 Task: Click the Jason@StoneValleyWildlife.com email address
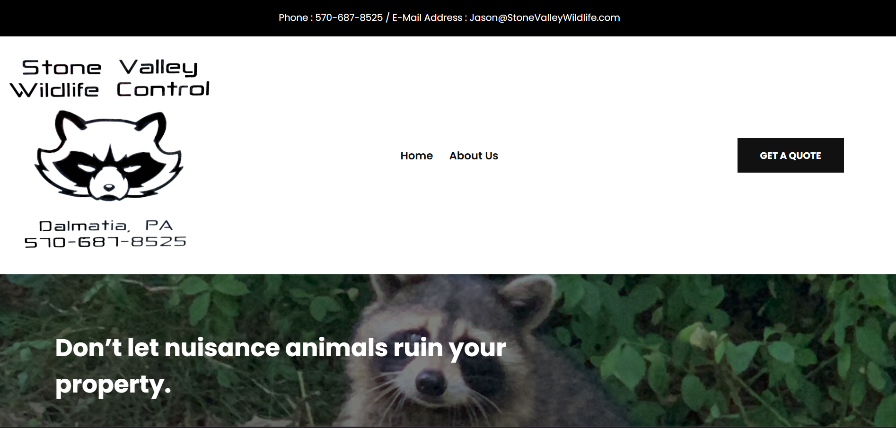(545, 17)
